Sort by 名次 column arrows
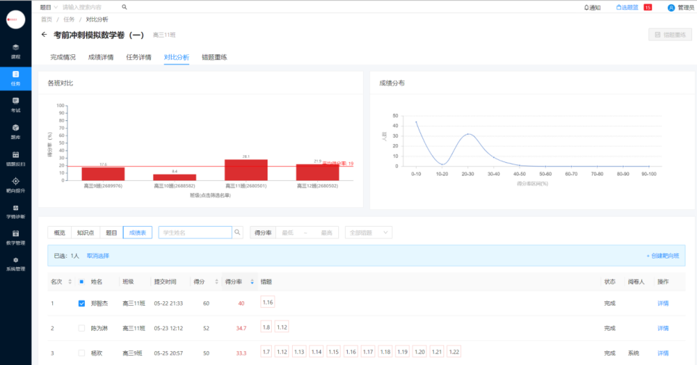697x365 pixels. (70, 282)
